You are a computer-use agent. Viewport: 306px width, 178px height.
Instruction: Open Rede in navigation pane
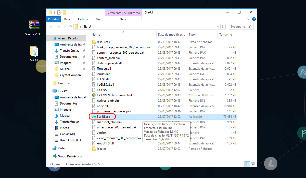61,148
